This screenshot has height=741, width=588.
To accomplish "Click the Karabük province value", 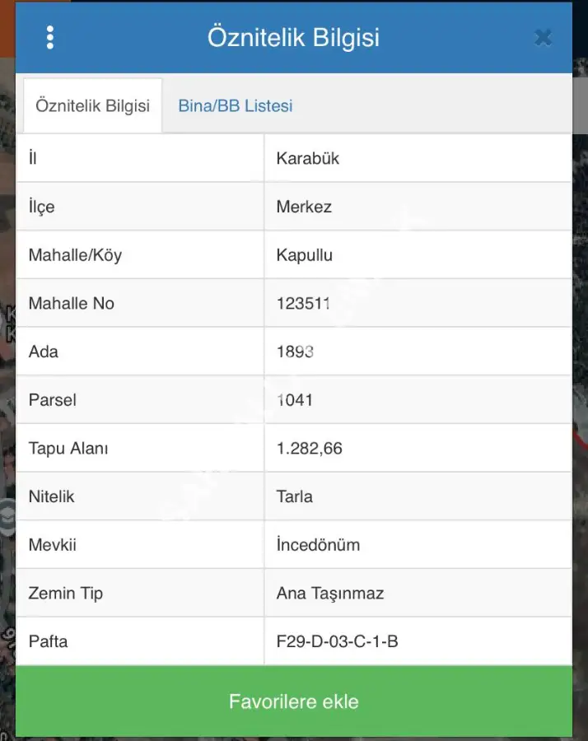I will click(308, 158).
